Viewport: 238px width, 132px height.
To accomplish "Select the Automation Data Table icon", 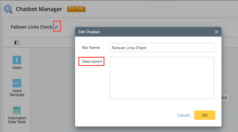I will coord(17,111).
